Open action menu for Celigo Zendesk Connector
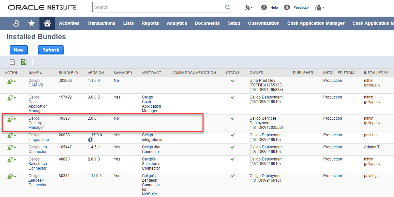 tap(12, 176)
